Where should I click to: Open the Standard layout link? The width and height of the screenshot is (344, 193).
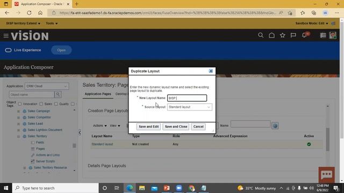(x=102, y=144)
